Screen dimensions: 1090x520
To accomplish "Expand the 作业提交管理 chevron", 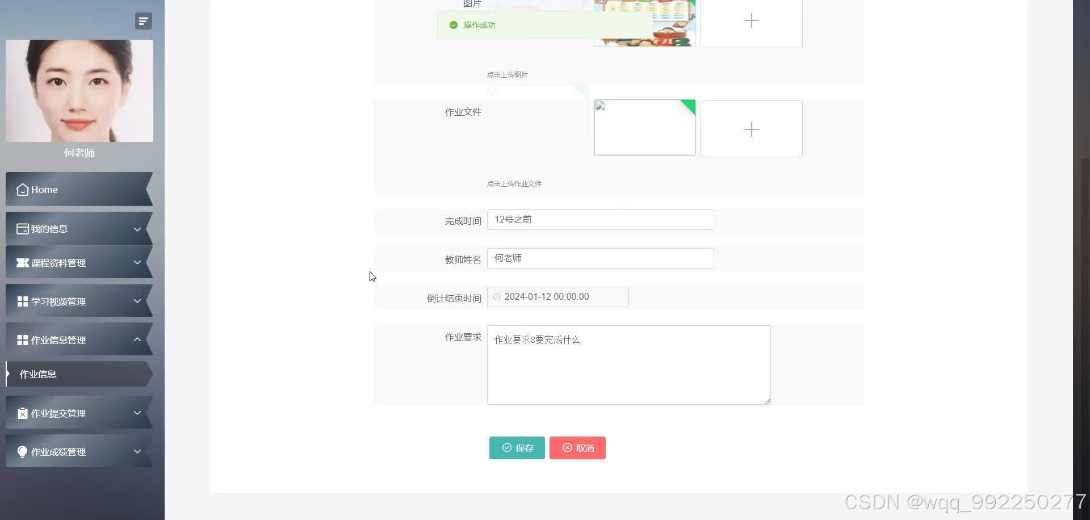I will coord(137,413).
